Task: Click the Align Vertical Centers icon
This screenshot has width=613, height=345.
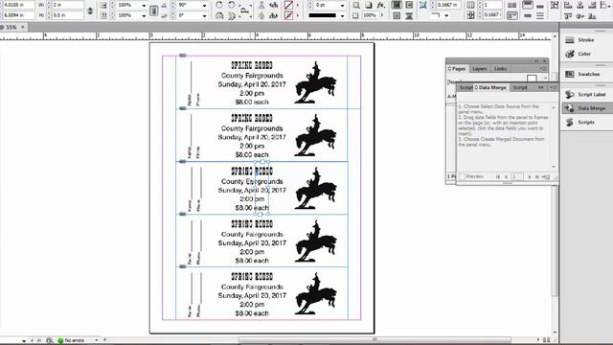Action: (x=580, y=15)
